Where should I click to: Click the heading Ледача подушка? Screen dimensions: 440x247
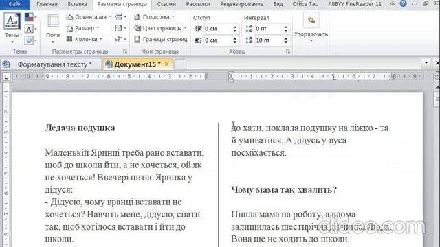pos(80,128)
